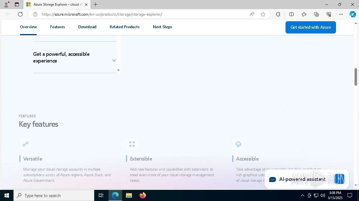Open the Extensions puzzle icon

pos(278,14)
